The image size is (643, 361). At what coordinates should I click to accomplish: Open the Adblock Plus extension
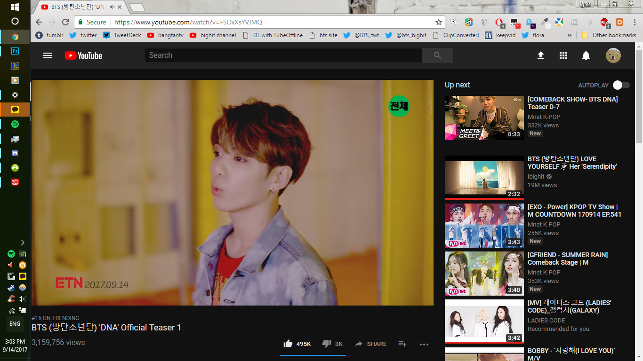[604, 22]
